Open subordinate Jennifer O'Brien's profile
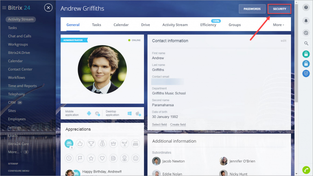313x176 pixels. click(x=242, y=161)
